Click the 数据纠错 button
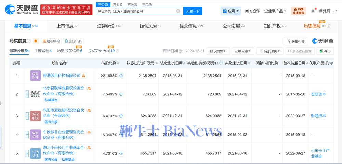 [296, 42]
